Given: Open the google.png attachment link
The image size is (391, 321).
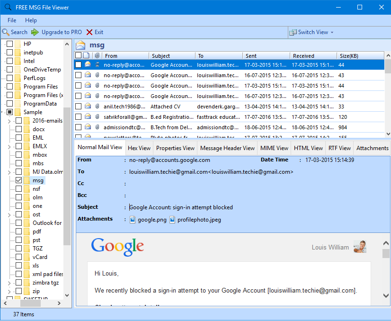Looking at the screenshot, I should click(x=152, y=220).
